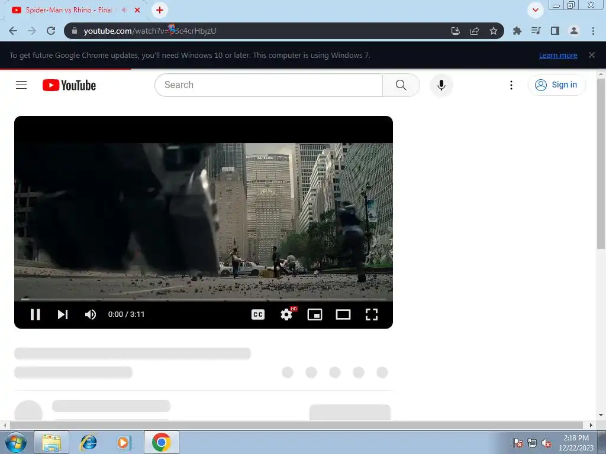Screen dimensions: 606x454
Task: Open the YouTube guide hamburger menu
Action: pos(21,85)
